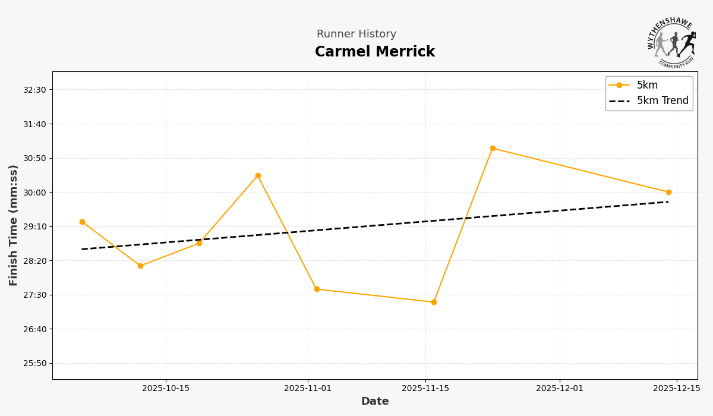
Task: Click the "Date" x-axis label
Action: point(375,402)
